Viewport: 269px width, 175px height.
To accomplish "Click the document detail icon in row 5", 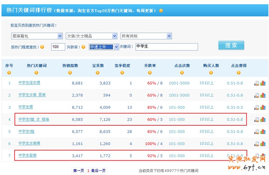I will [x=257, y=132].
